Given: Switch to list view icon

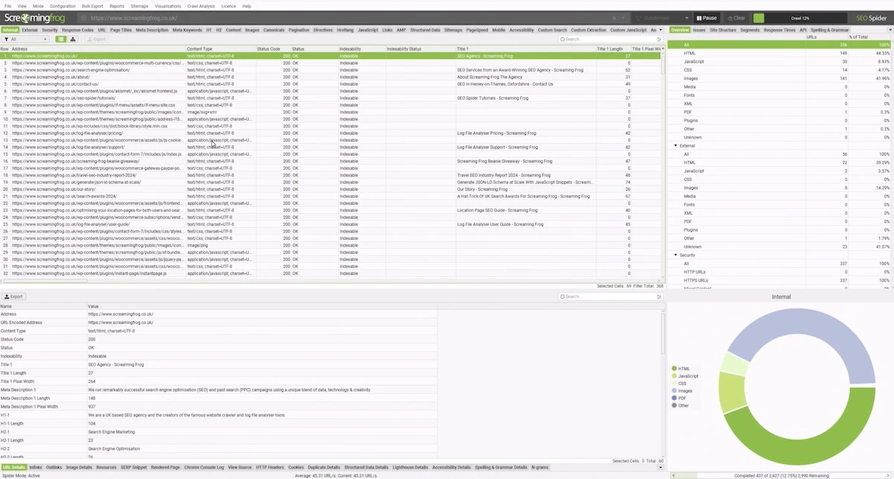Looking at the screenshot, I should 61,39.
